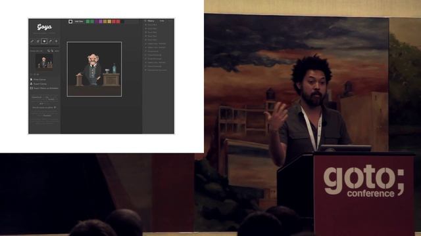Click the History panel header
This screenshot has height=236, width=421.
pyautogui.click(x=151, y=21)
